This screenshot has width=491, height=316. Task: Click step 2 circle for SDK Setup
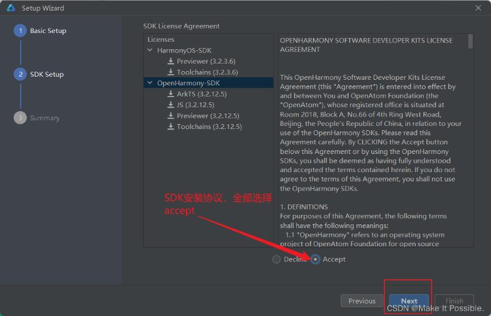(x=20, y=74)
